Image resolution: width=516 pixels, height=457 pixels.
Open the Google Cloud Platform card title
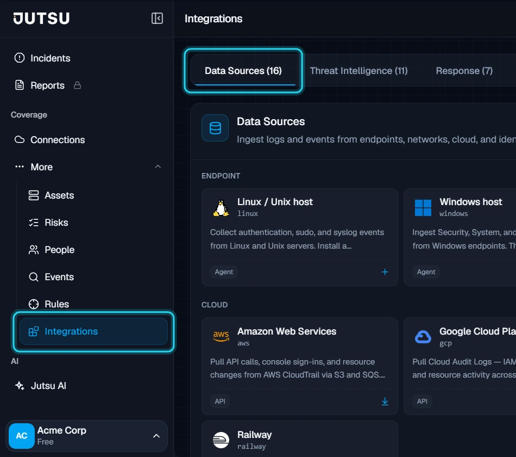click(x=477, y=331)
